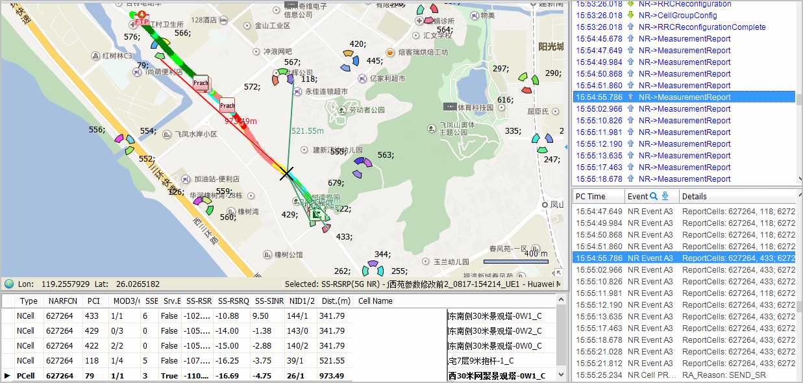Open the Event column search magnifier

654,196
